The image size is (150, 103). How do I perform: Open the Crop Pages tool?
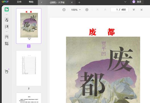(7, 44)
